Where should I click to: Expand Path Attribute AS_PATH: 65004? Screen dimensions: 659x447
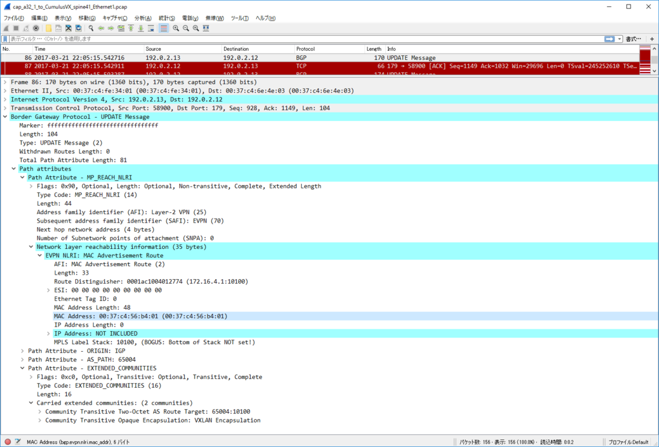coord(23,360)
